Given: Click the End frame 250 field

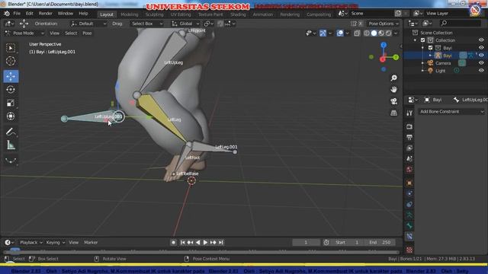Looking at the screenshot, I should tap(380, 242).
